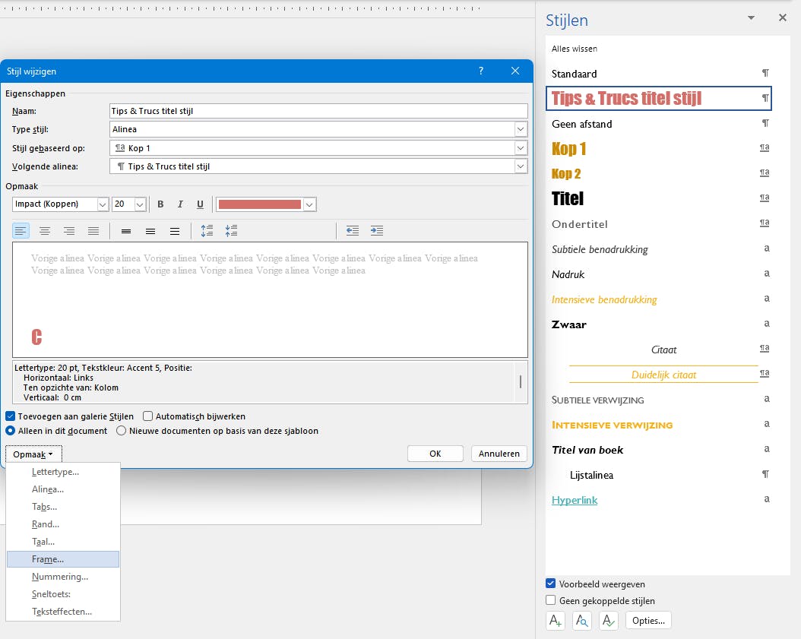Screen dimensions: 801x639
Task: Open font name dropdown Impact (Koppen)
Action: pos(103,204)
